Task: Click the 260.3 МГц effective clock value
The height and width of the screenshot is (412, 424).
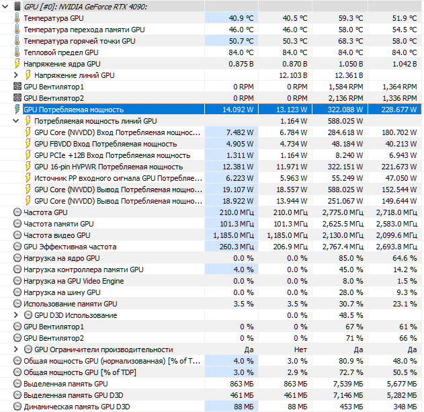Action: click(x=237, y=247)
